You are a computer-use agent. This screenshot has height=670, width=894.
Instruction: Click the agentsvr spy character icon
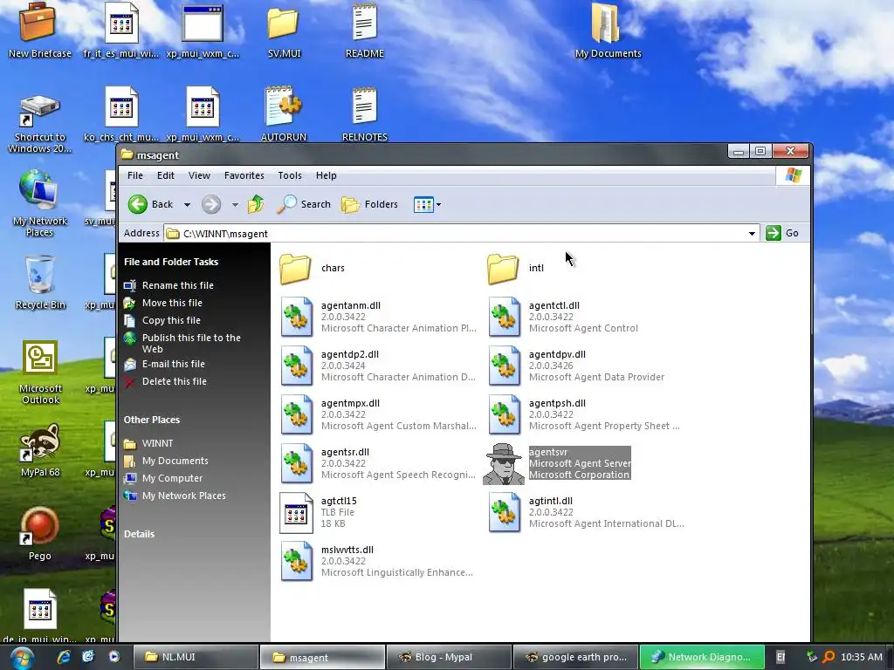coord(504,464)
